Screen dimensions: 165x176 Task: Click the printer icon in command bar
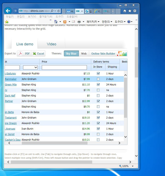(79, 22)
